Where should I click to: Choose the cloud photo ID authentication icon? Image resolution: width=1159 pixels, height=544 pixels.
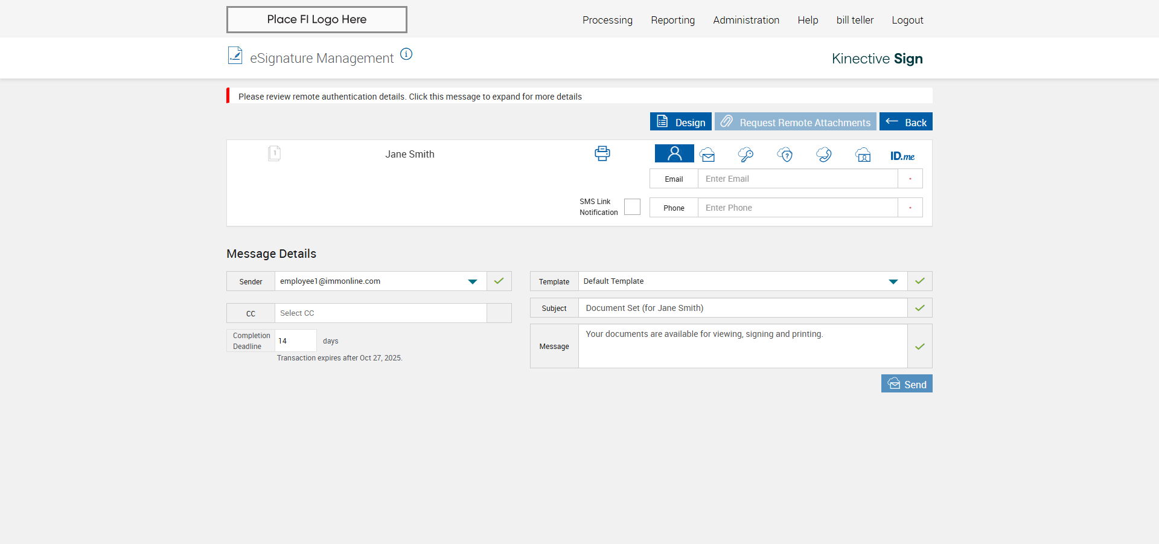pos(863,155)
